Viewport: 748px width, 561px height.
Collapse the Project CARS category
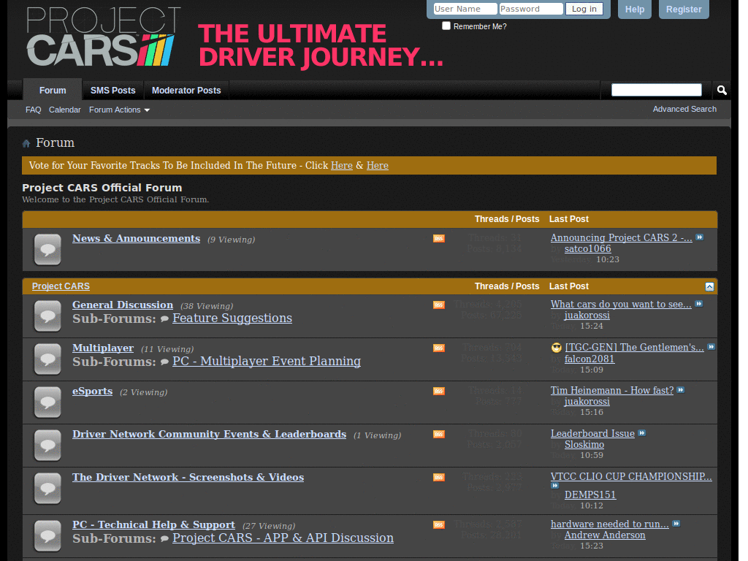[x=709, y=286]
